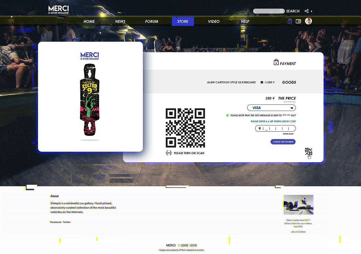Click "Images are property of their respective owners" text
361x254 pixels.
tap(181, 250)
